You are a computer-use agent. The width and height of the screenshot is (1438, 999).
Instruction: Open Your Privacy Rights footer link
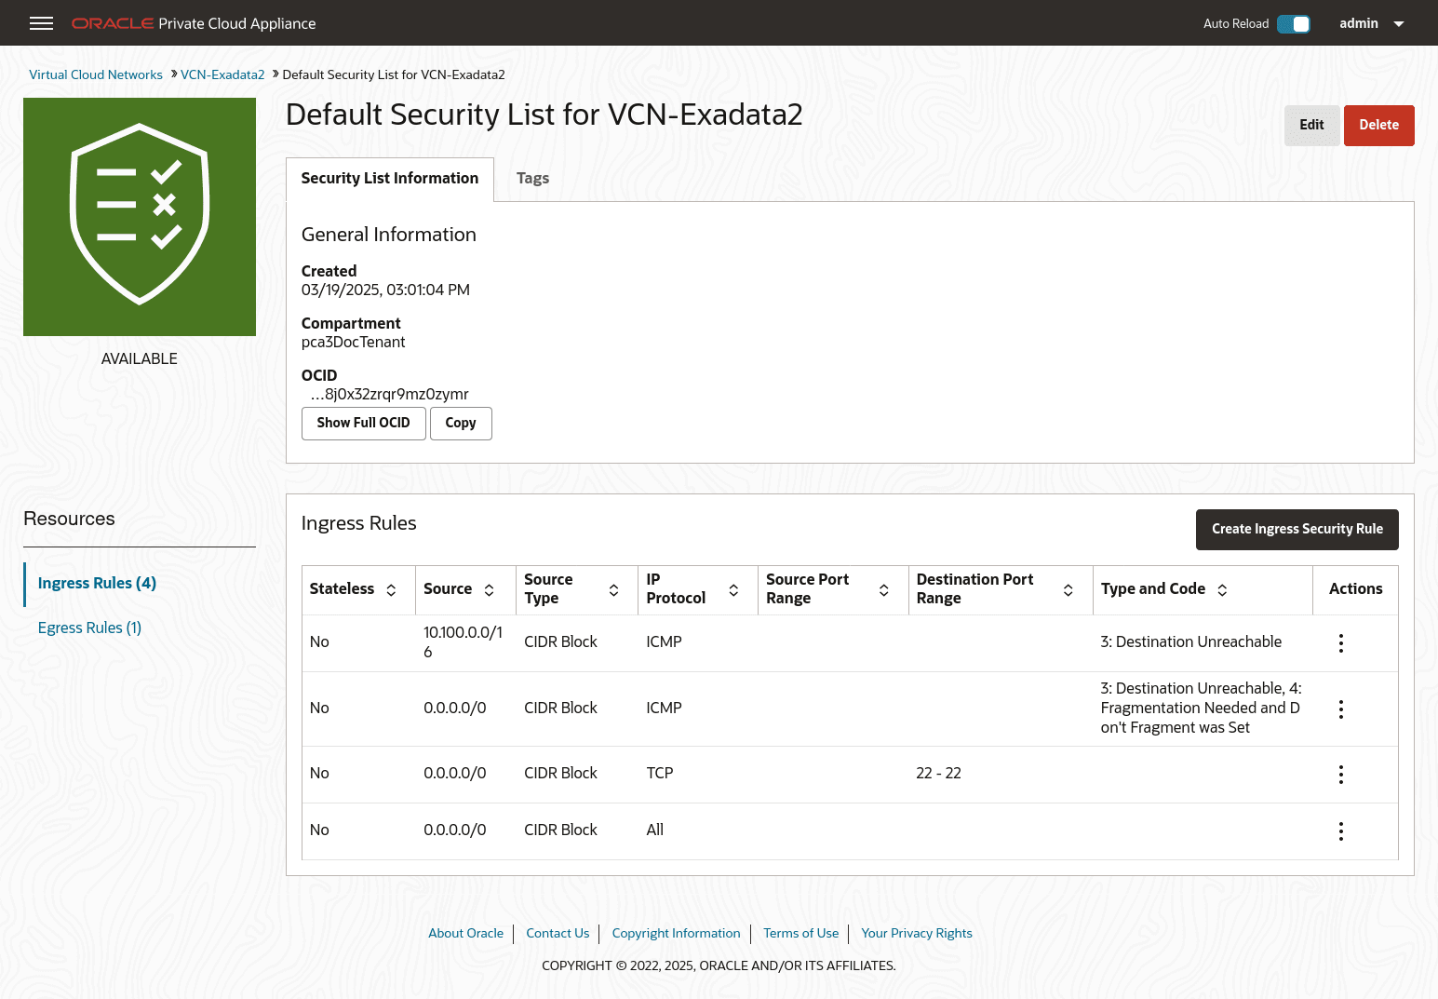pyautogui.click(x=917, y=933)
